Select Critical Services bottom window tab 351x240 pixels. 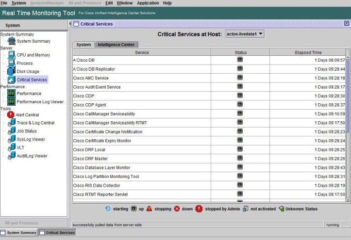pos(57,233)
